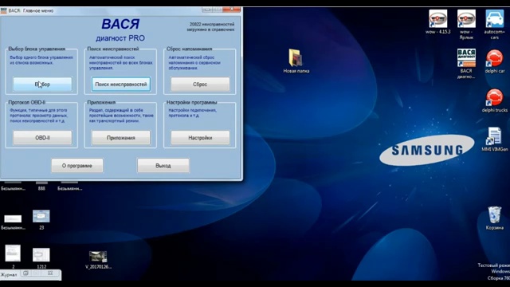Image resolution: width=510 pixels, height=287 pixels.
Task: Select the V_20170126 video file icon
Action: point(98,260)
